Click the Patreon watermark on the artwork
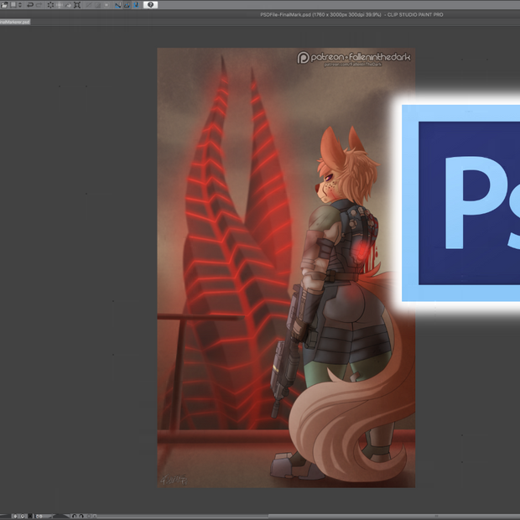 (354, 59)
